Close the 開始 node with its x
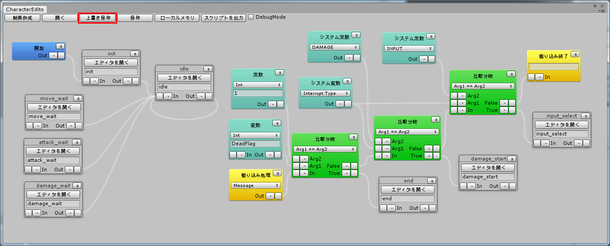The height and width of the screenshot is (246, 610). 61,46
